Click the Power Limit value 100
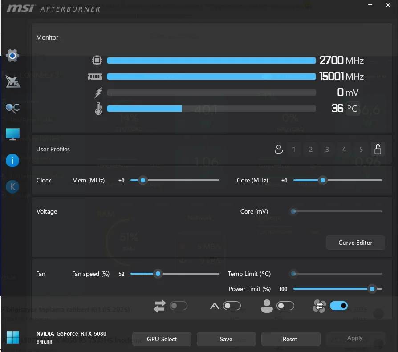Screen dimensions: 398x352 pos(283,289)
